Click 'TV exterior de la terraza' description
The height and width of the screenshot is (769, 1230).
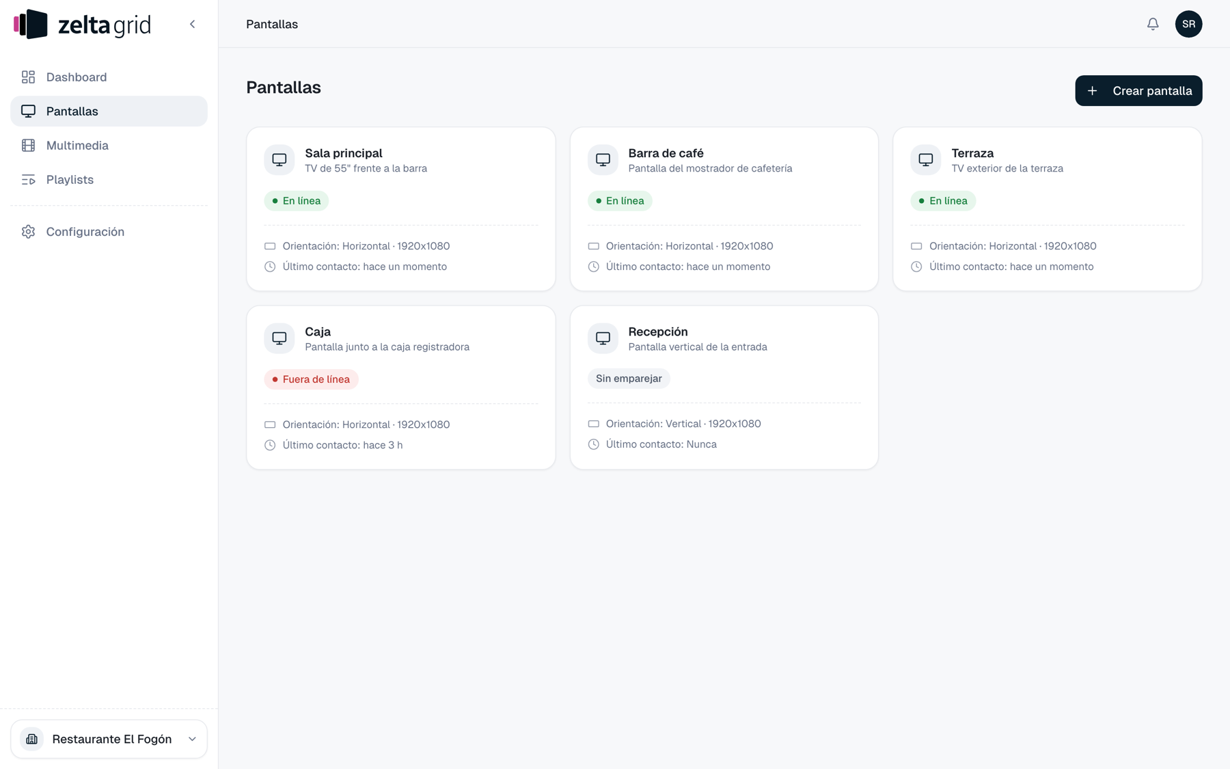(1007, 169)
